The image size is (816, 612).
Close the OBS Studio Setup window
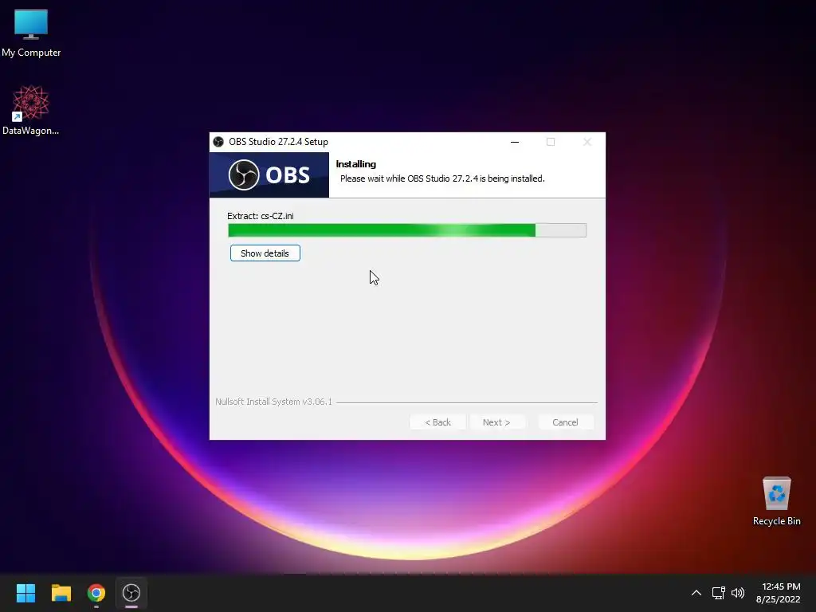(587, 142)
